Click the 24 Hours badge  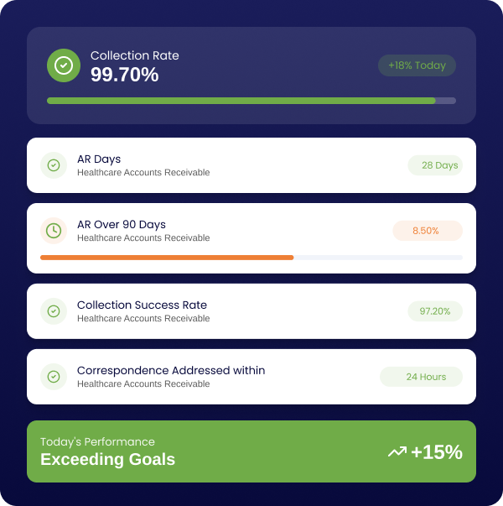(421, 377)
